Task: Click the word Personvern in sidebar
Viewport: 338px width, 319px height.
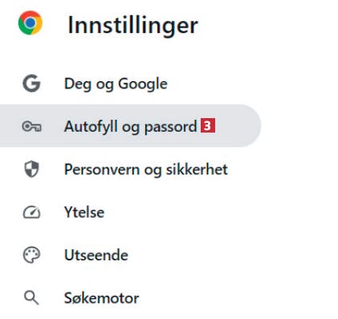Action: [x=102, y=170]
